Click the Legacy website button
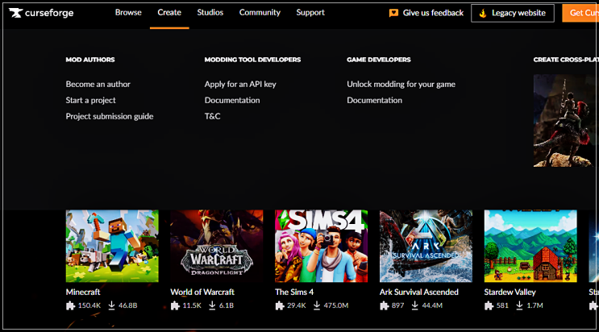 coord(513,14)
